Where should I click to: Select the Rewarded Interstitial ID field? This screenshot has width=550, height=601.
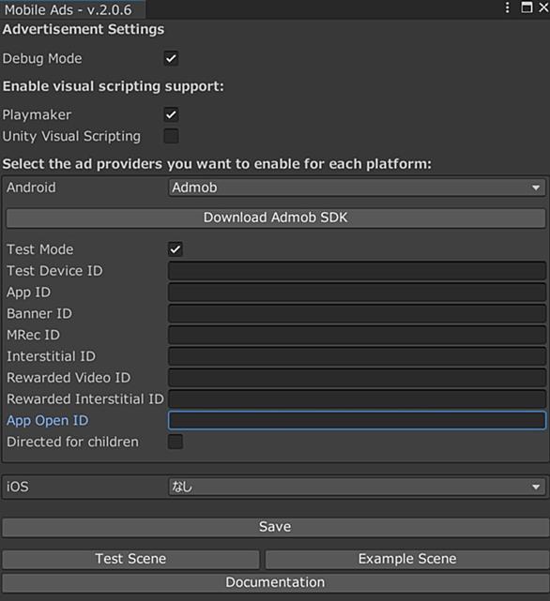click(x=357, y=399)
